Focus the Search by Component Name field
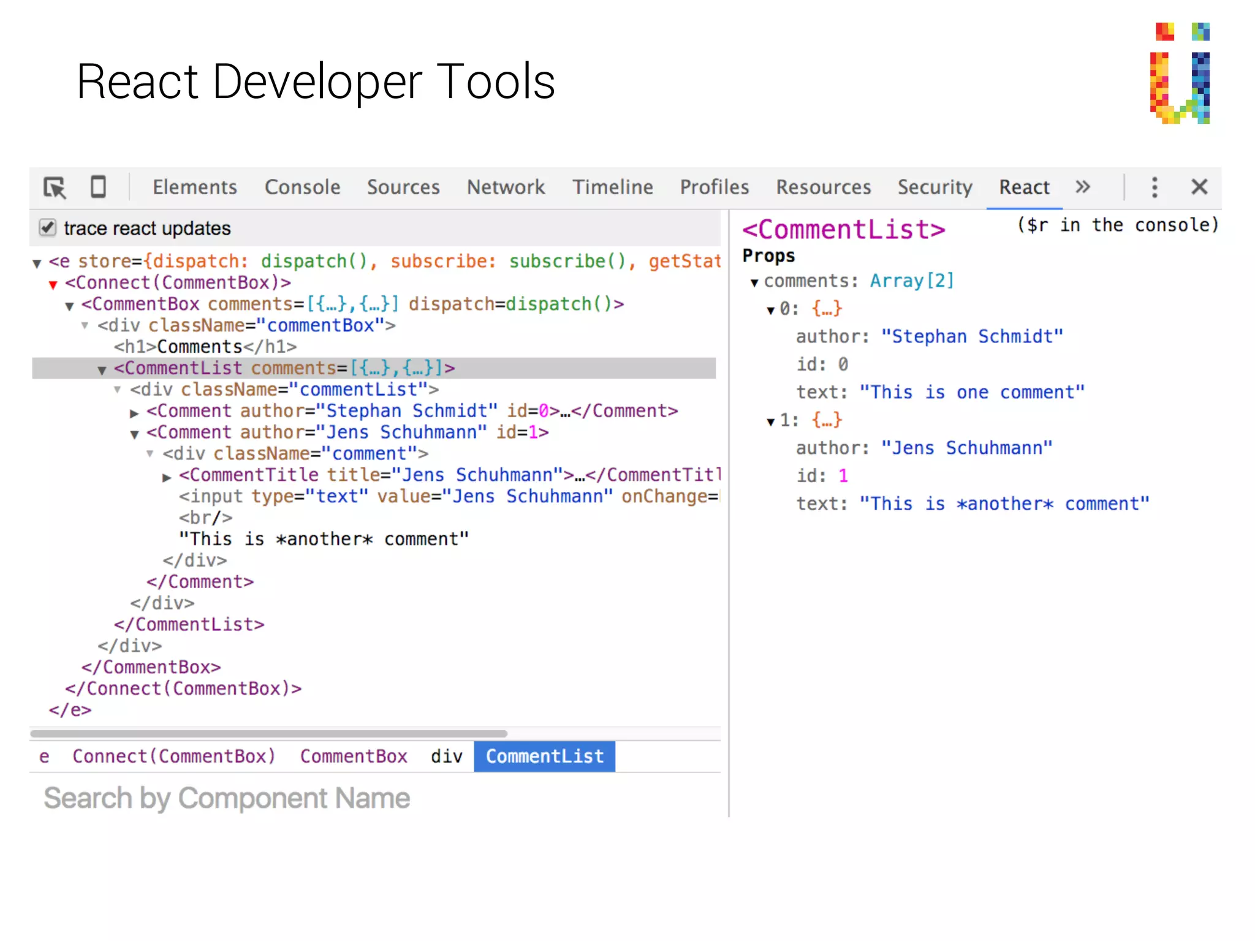 pos(227,798)
